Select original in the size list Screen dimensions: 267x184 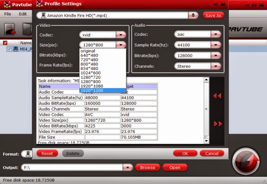point(103,51)
